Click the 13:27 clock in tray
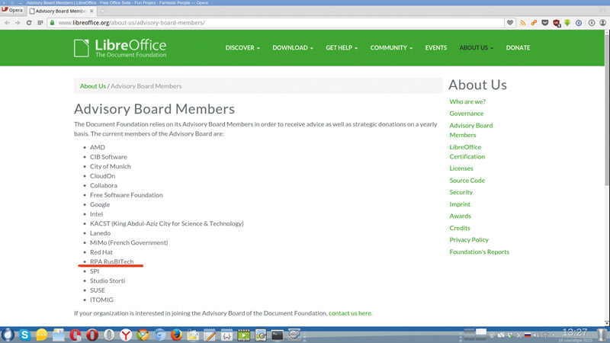Screen dimensions: 610x343 coord(575,333)
